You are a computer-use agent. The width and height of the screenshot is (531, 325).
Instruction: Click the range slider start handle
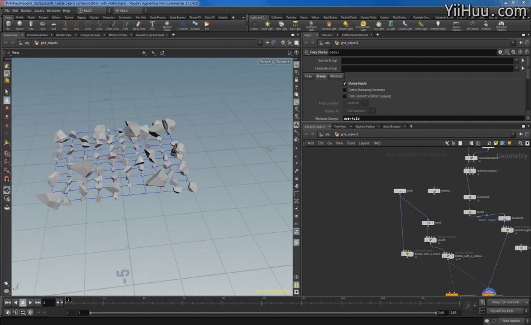[x=90, y=313]
